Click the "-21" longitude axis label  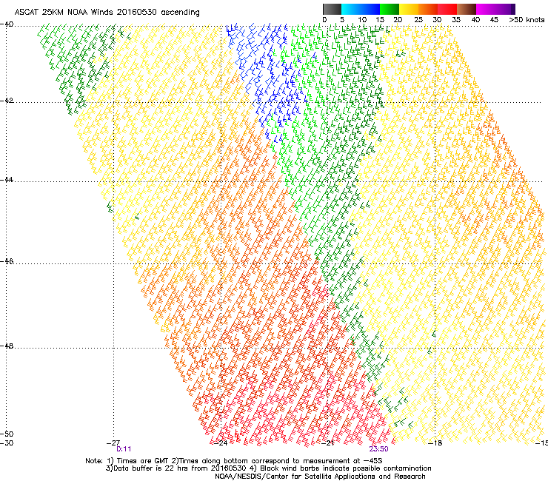(x=328, y=443)
